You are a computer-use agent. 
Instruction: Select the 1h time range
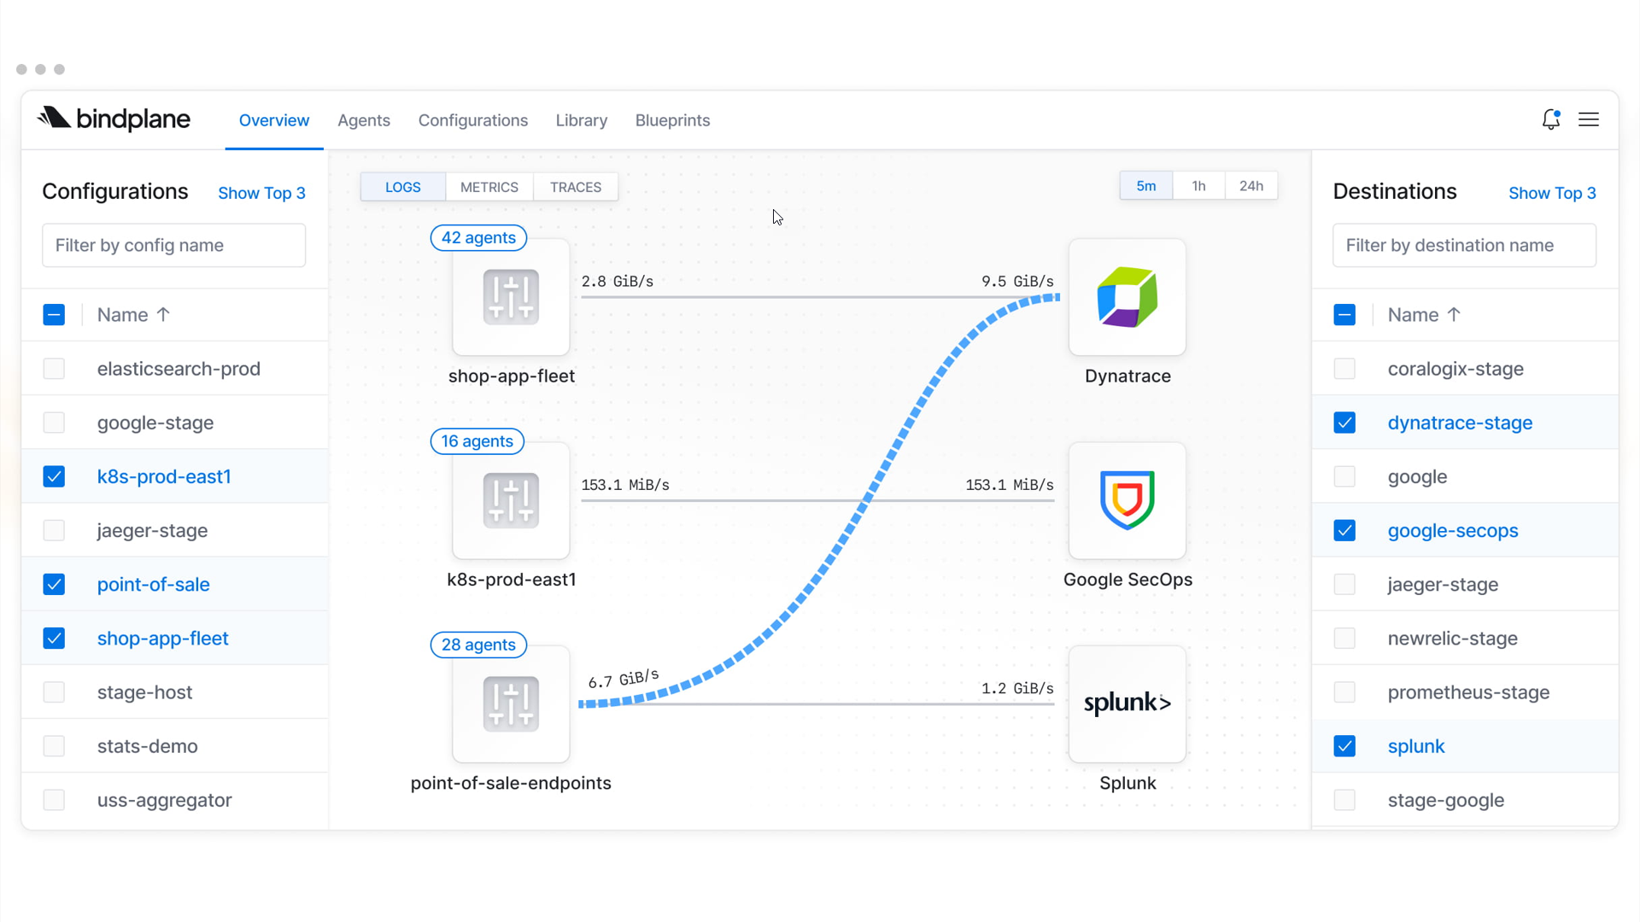(x=1198, y=186)
